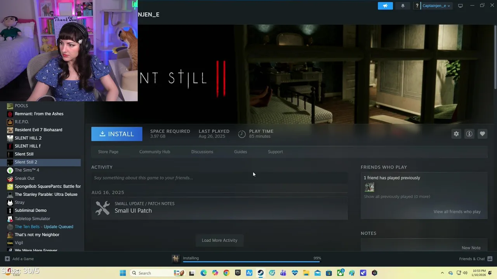This screenshot has width=497, height=279.
Task: Open the Guides tab
Action: coord(240,152)
